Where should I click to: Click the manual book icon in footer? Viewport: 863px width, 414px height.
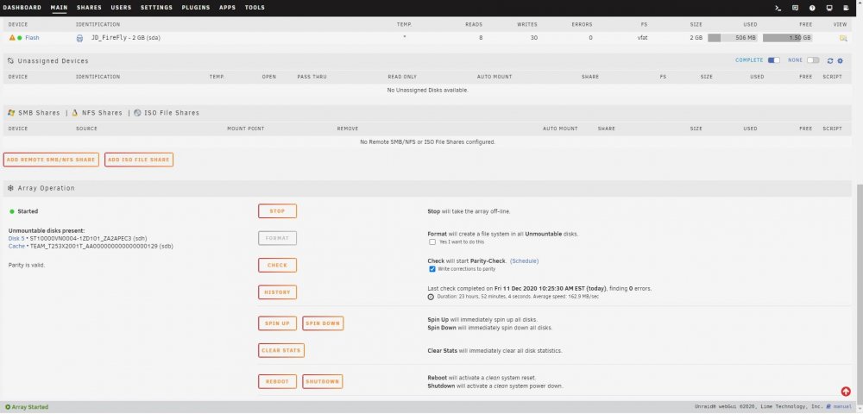point(828,407)
